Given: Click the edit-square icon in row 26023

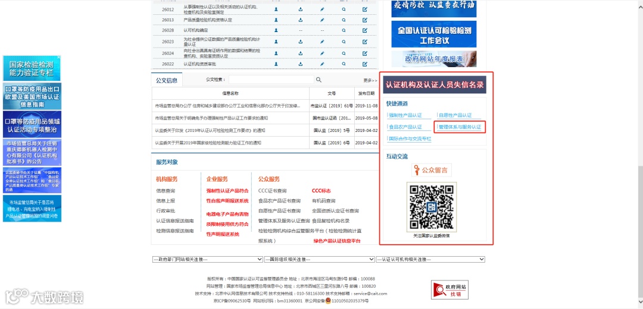Looking at the screenshot, I should [365, 42].
